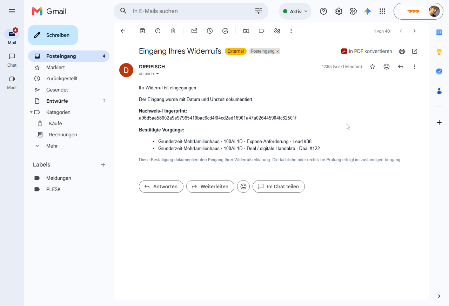Viewport: 449px width, 306px height.
Task: Add emoji reaction in message header
Action: click(x=387, y=67)
